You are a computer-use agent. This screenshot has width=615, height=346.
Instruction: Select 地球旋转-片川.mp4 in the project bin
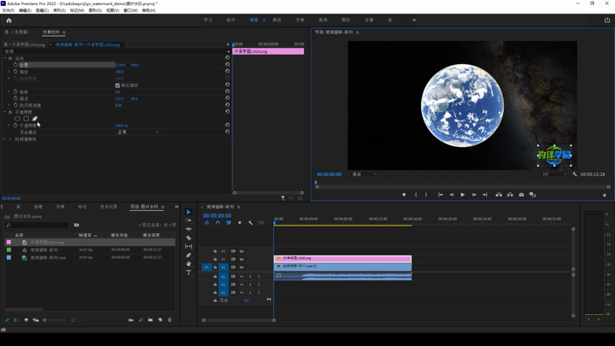[x=48, y=257]
